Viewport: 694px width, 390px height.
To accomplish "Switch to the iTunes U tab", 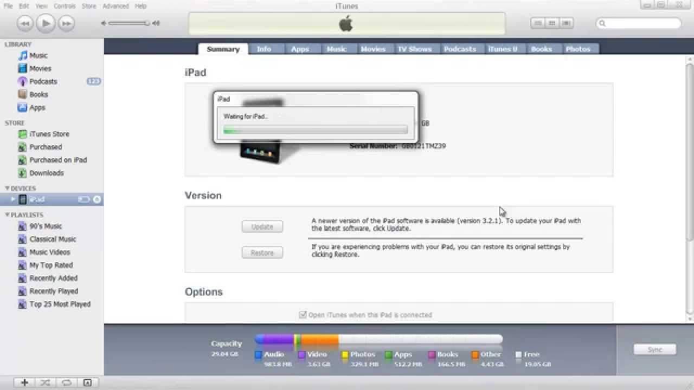I will (x=503, y=49).
